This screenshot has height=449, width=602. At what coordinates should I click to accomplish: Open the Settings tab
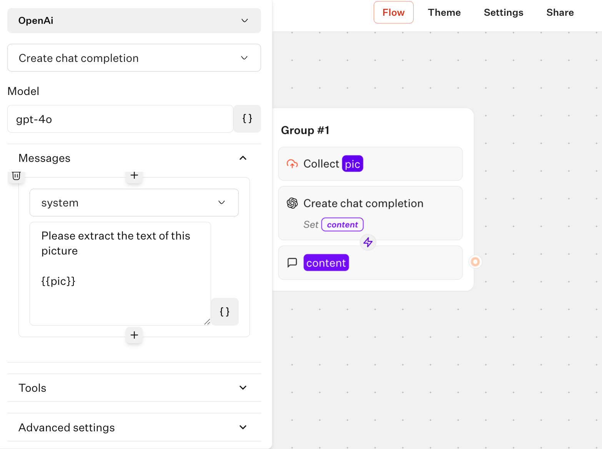click(x=503, y=13)
